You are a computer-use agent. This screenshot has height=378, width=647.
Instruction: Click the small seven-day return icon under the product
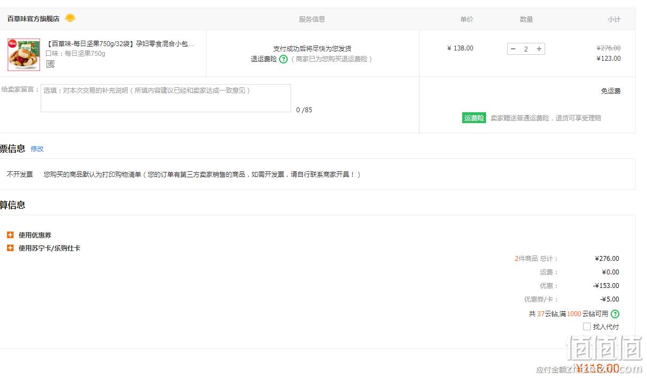click(x=50, y=64)
